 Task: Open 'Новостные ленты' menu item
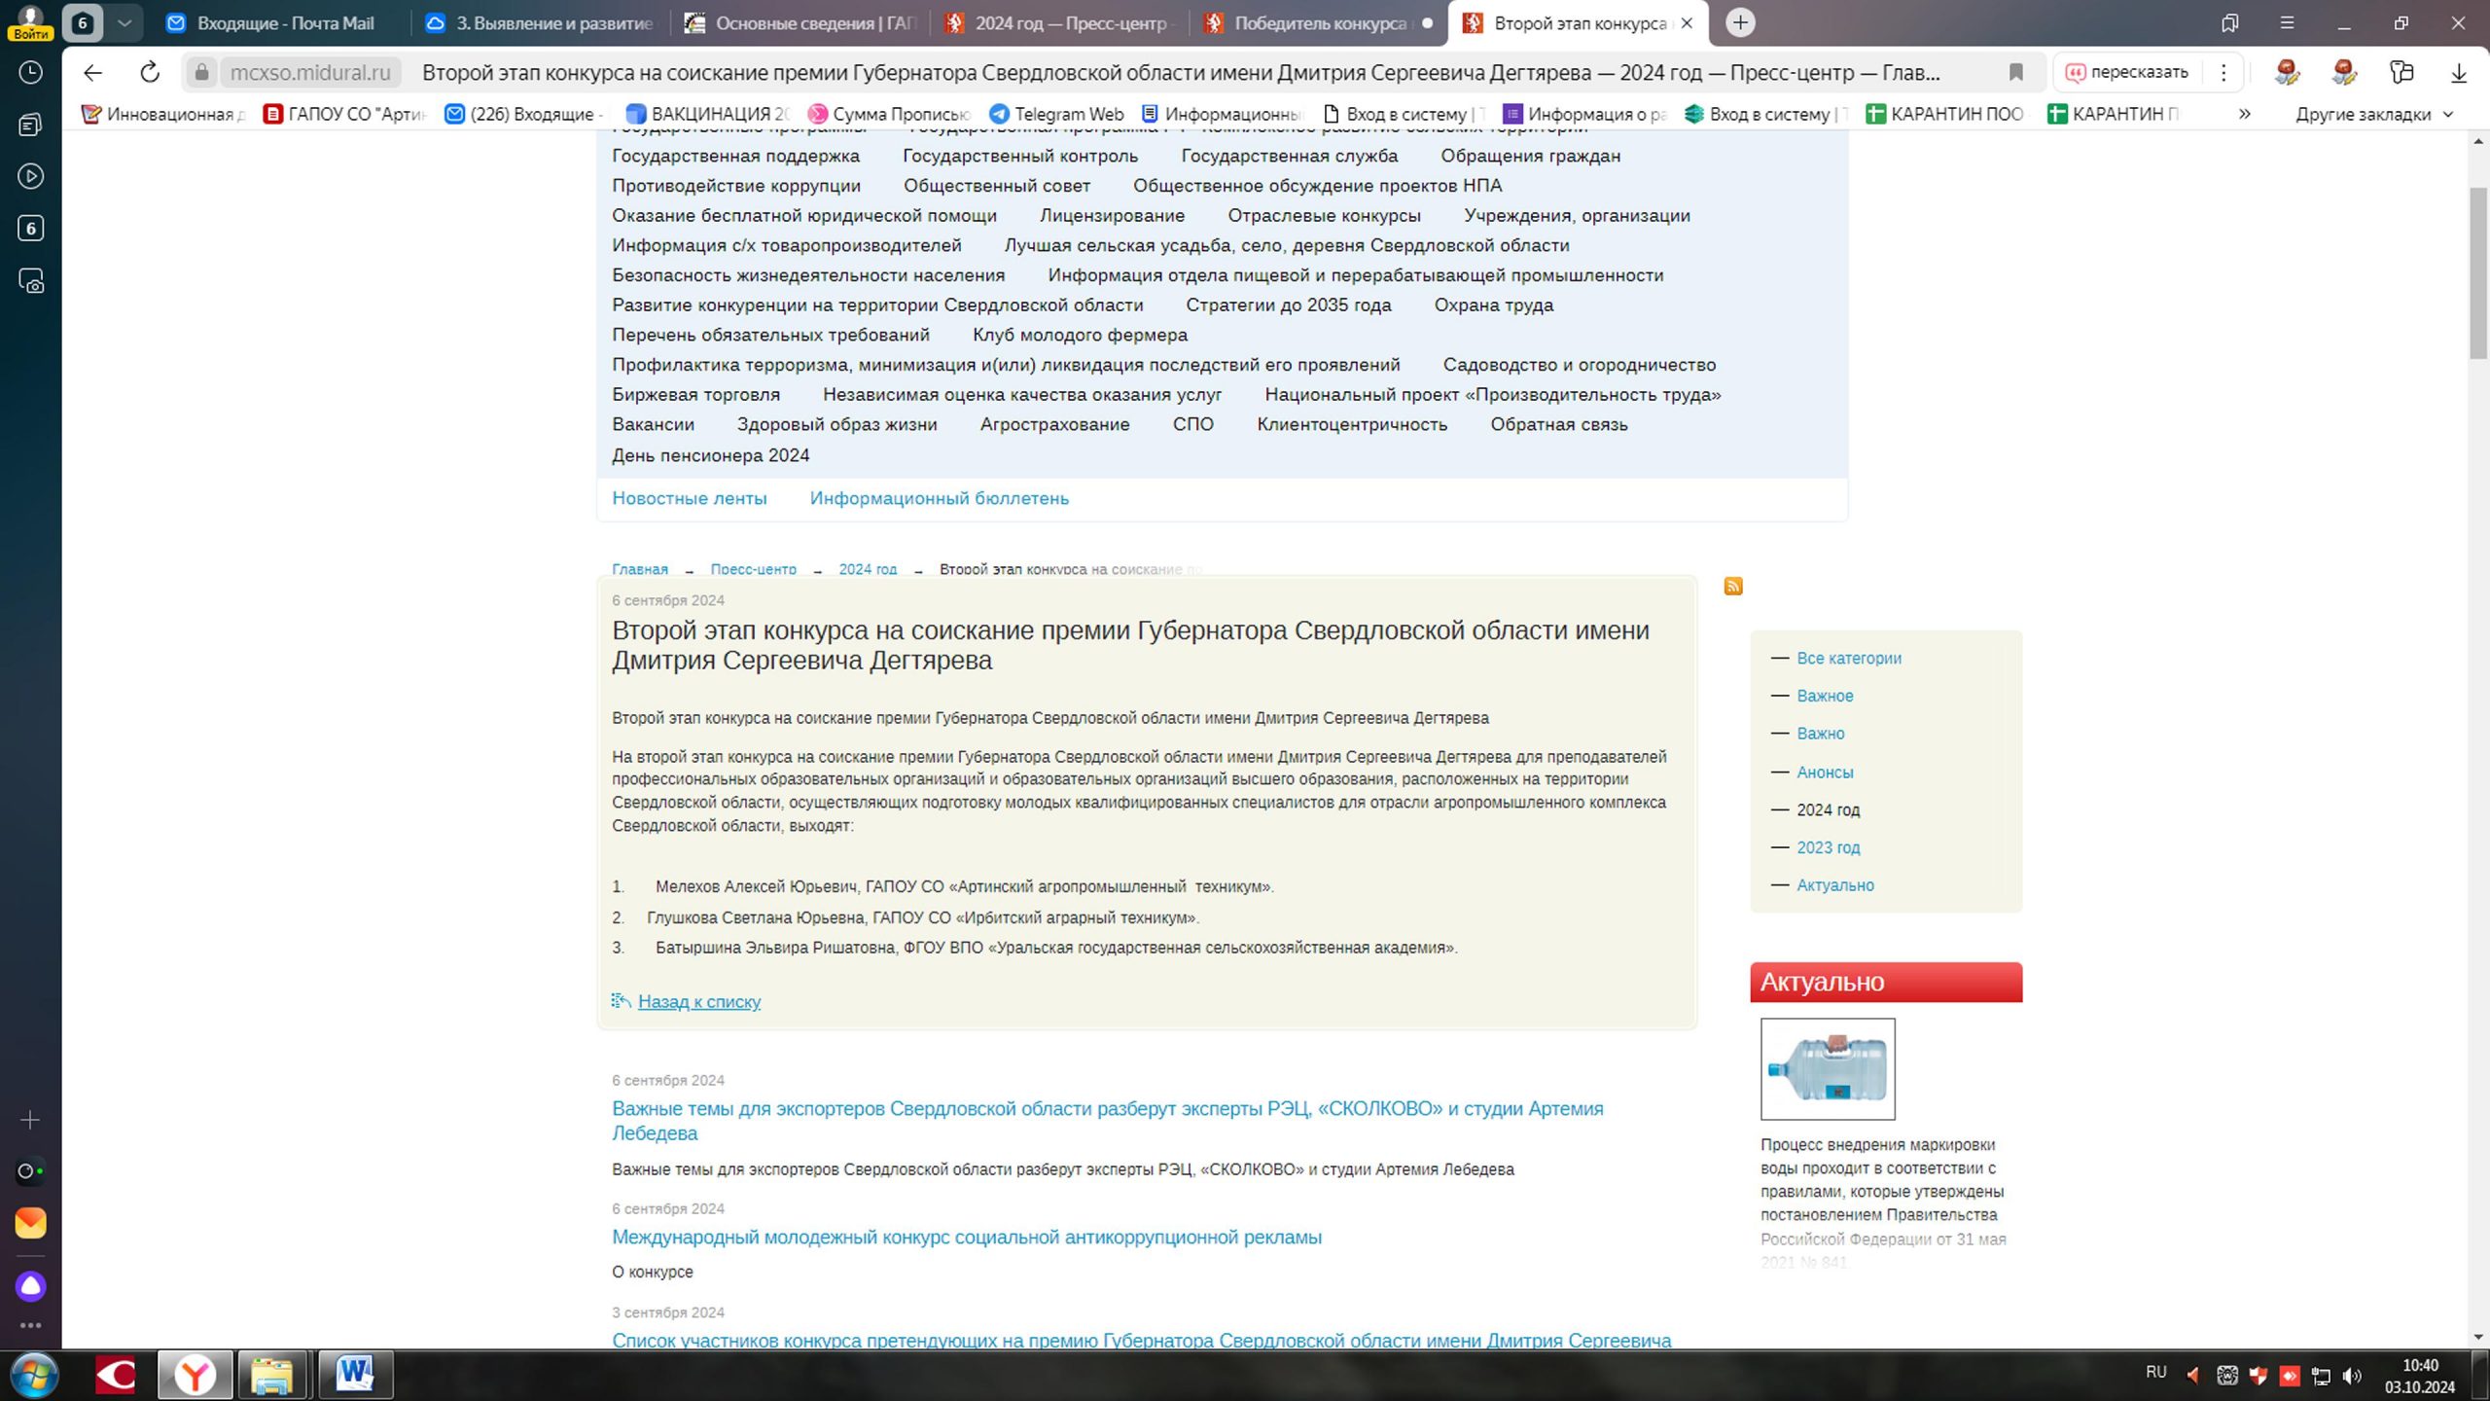pyautogui.click(x=689, y=498)
